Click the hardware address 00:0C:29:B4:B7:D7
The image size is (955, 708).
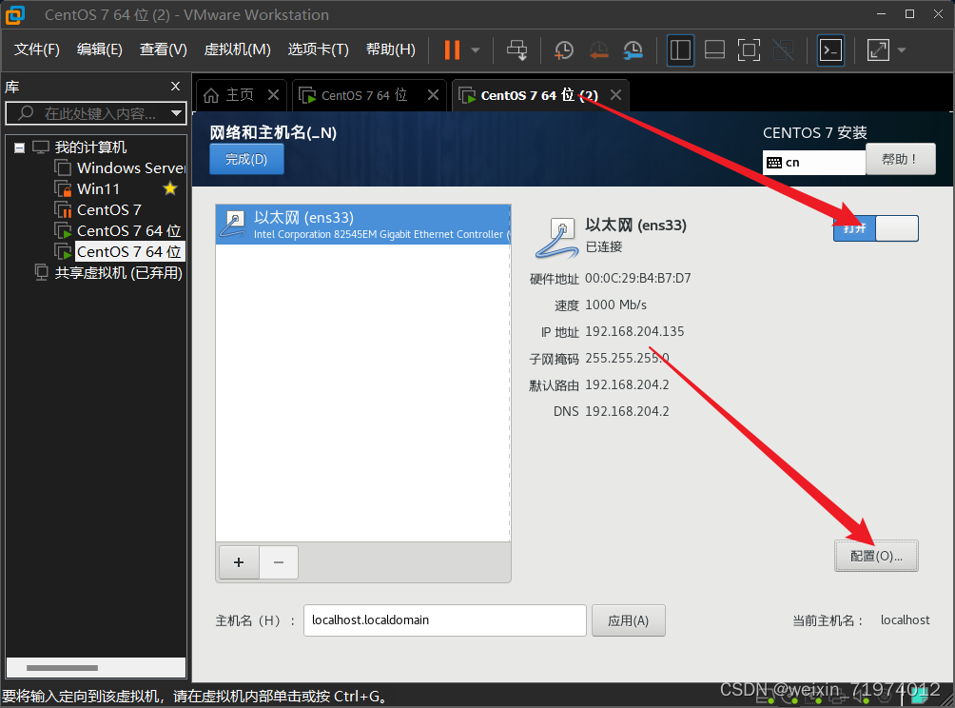pos(637,279)
